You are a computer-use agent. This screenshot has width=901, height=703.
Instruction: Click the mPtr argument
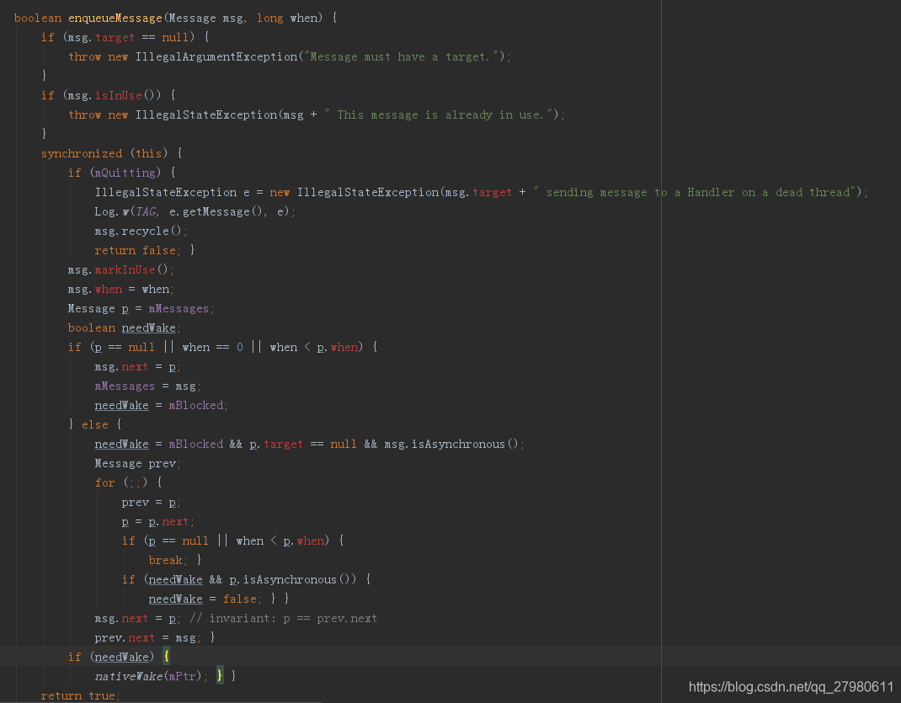(x=182, y=677)
